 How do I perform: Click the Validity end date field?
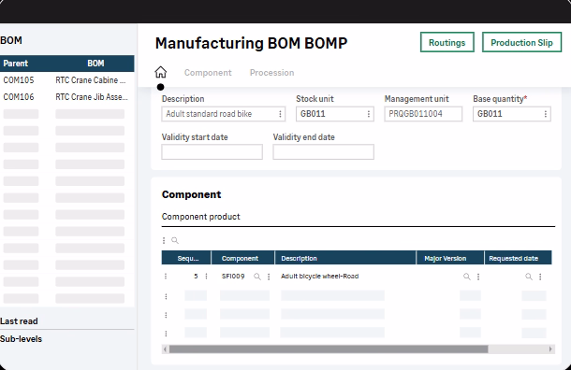(323, 152)
